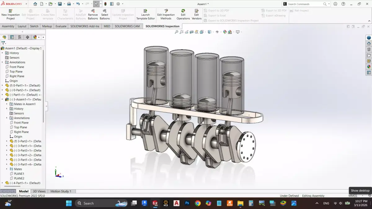Click PropertyManager tab icon
The height and width of the screenshot is (209, 372).
point(12,37)
